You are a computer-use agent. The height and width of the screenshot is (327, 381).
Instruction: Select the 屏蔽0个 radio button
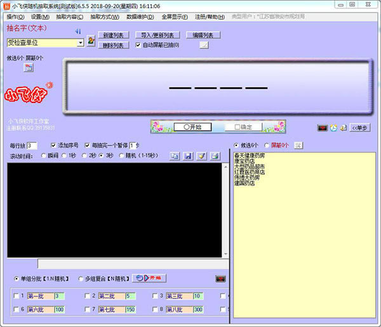(267, 145)
